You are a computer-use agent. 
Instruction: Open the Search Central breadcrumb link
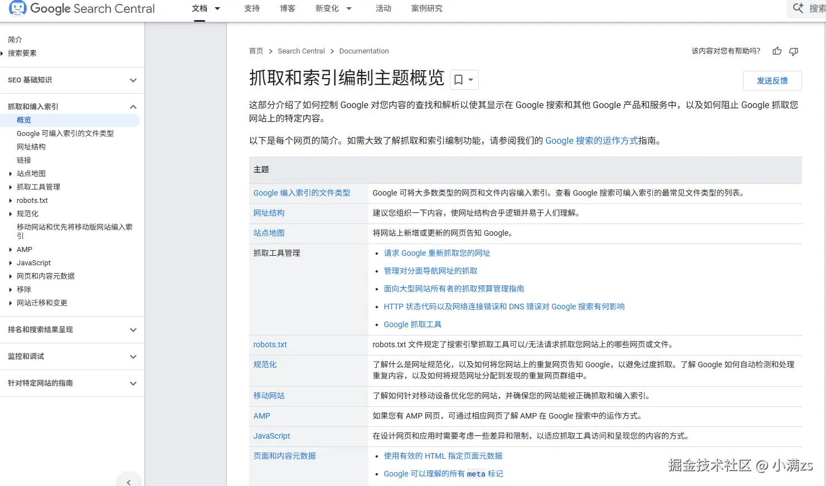pos(301,51)
